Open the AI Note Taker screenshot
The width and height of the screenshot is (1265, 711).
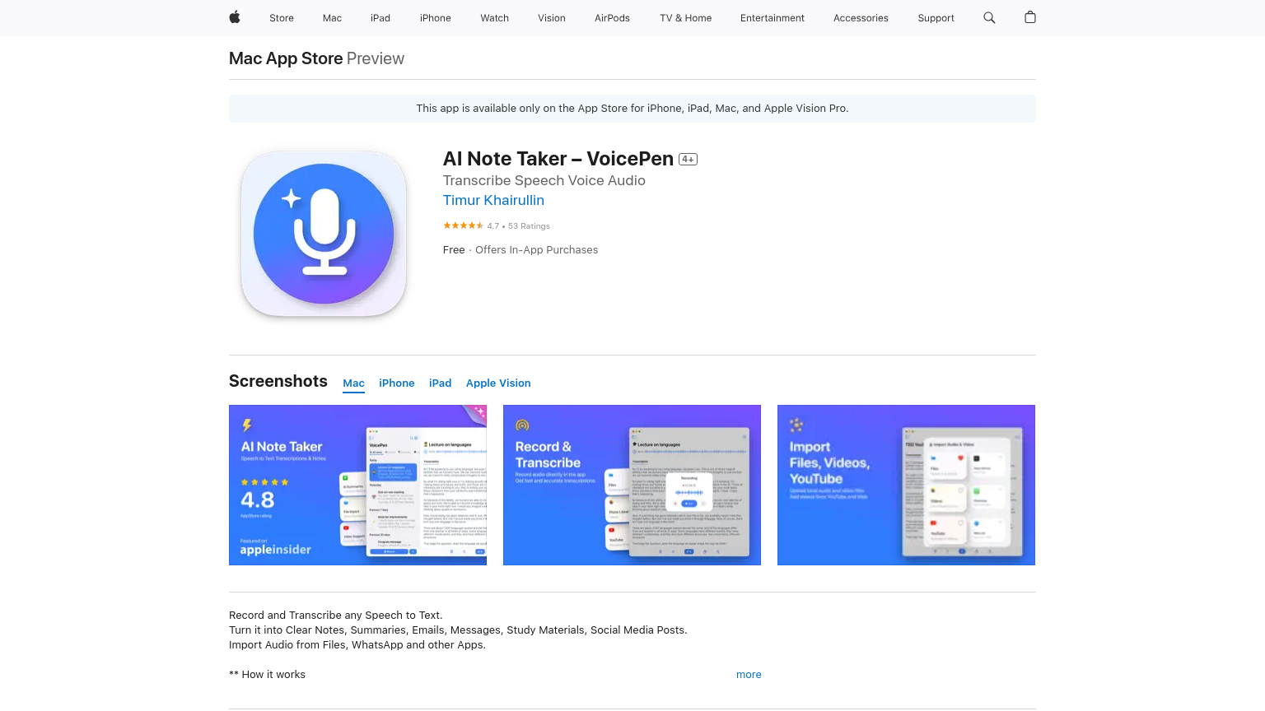[x=357, y=485]
